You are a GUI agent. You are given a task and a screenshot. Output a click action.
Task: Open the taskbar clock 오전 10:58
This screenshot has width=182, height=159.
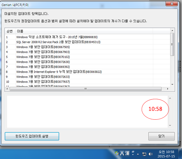pos(166,154)
